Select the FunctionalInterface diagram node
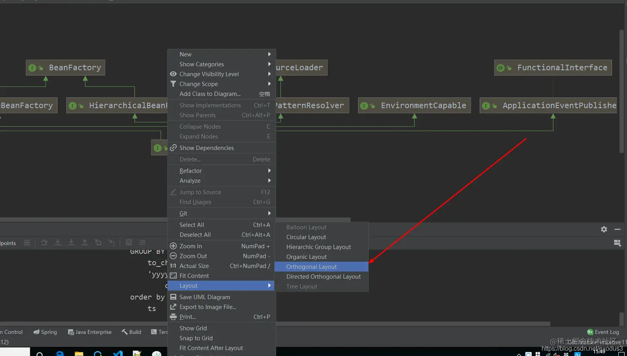This screenshot has width=627, height=356. pyautogui.click(x=553, y=67)
